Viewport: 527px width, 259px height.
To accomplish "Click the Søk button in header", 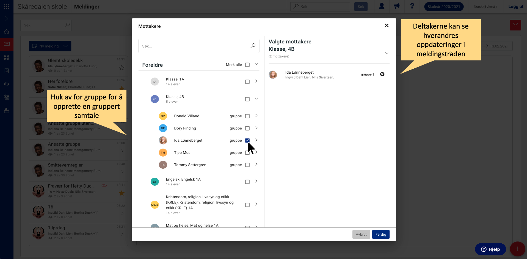I will coord(361,7).
